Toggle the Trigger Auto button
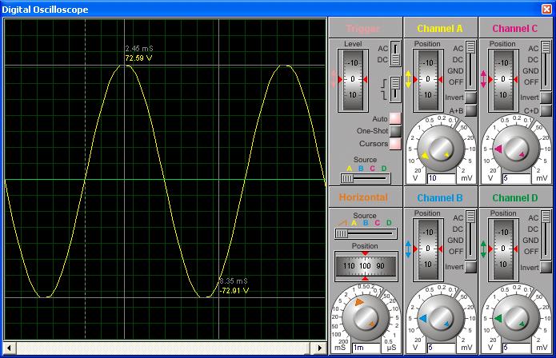The height and width of the screenshot is (358, 556). 395,119
